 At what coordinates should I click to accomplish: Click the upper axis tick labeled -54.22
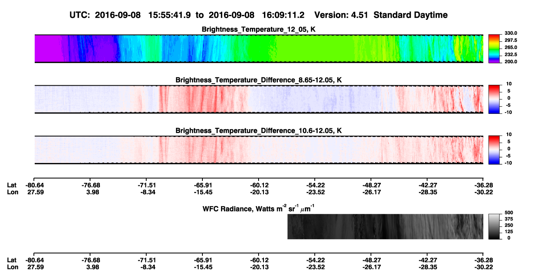[314, 185]
